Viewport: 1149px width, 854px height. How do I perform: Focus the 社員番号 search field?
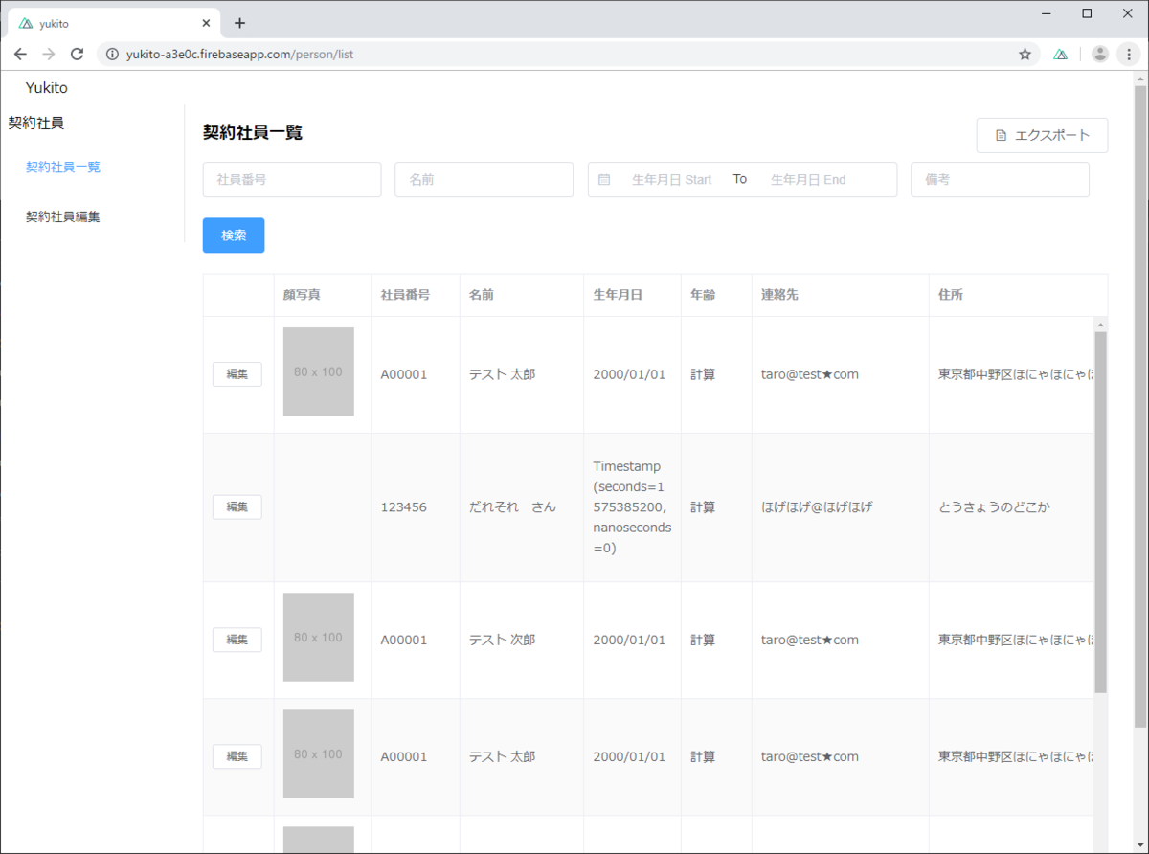[x=292, y=180]
